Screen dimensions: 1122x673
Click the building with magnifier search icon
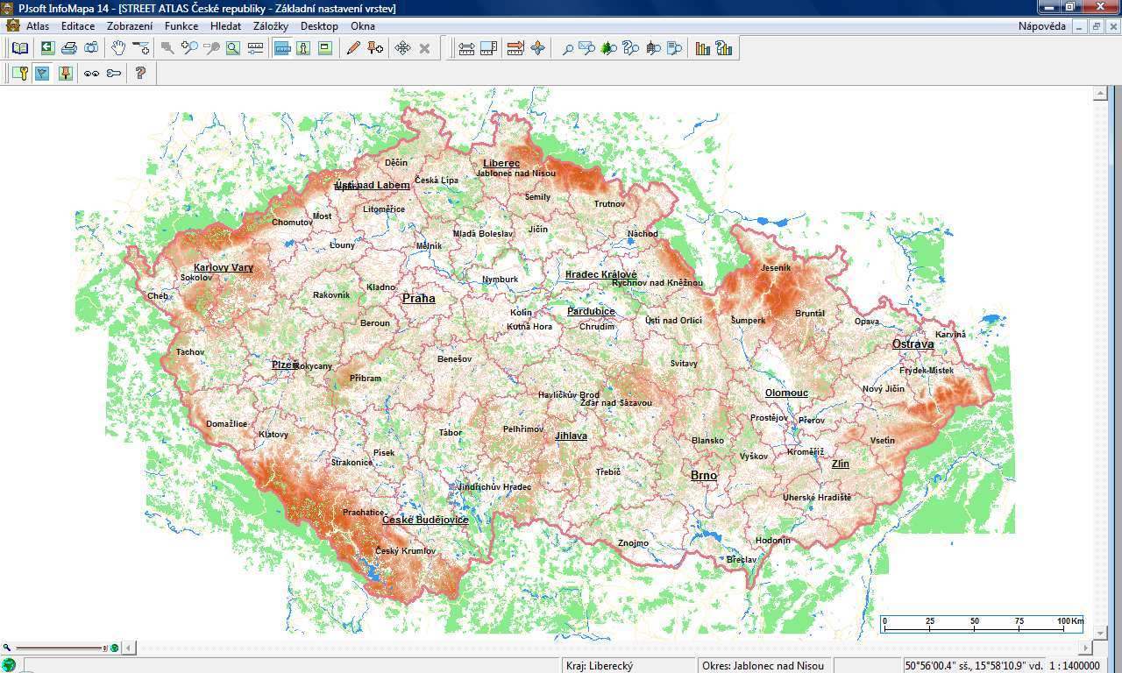[653, 48]
